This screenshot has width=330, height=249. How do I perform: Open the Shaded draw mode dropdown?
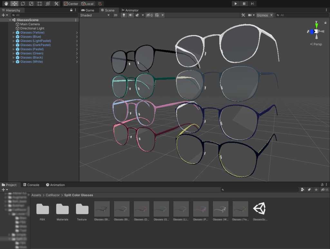pyautogui.click(x=94, y=15)
